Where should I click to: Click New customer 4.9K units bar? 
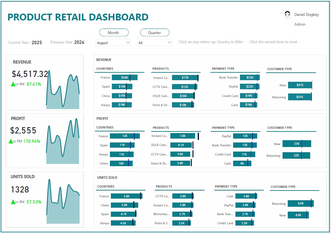pos(298,215)
